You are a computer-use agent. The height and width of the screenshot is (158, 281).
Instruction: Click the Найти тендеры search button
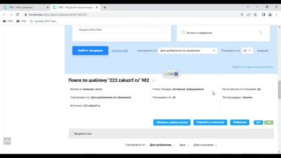(90, 50)
